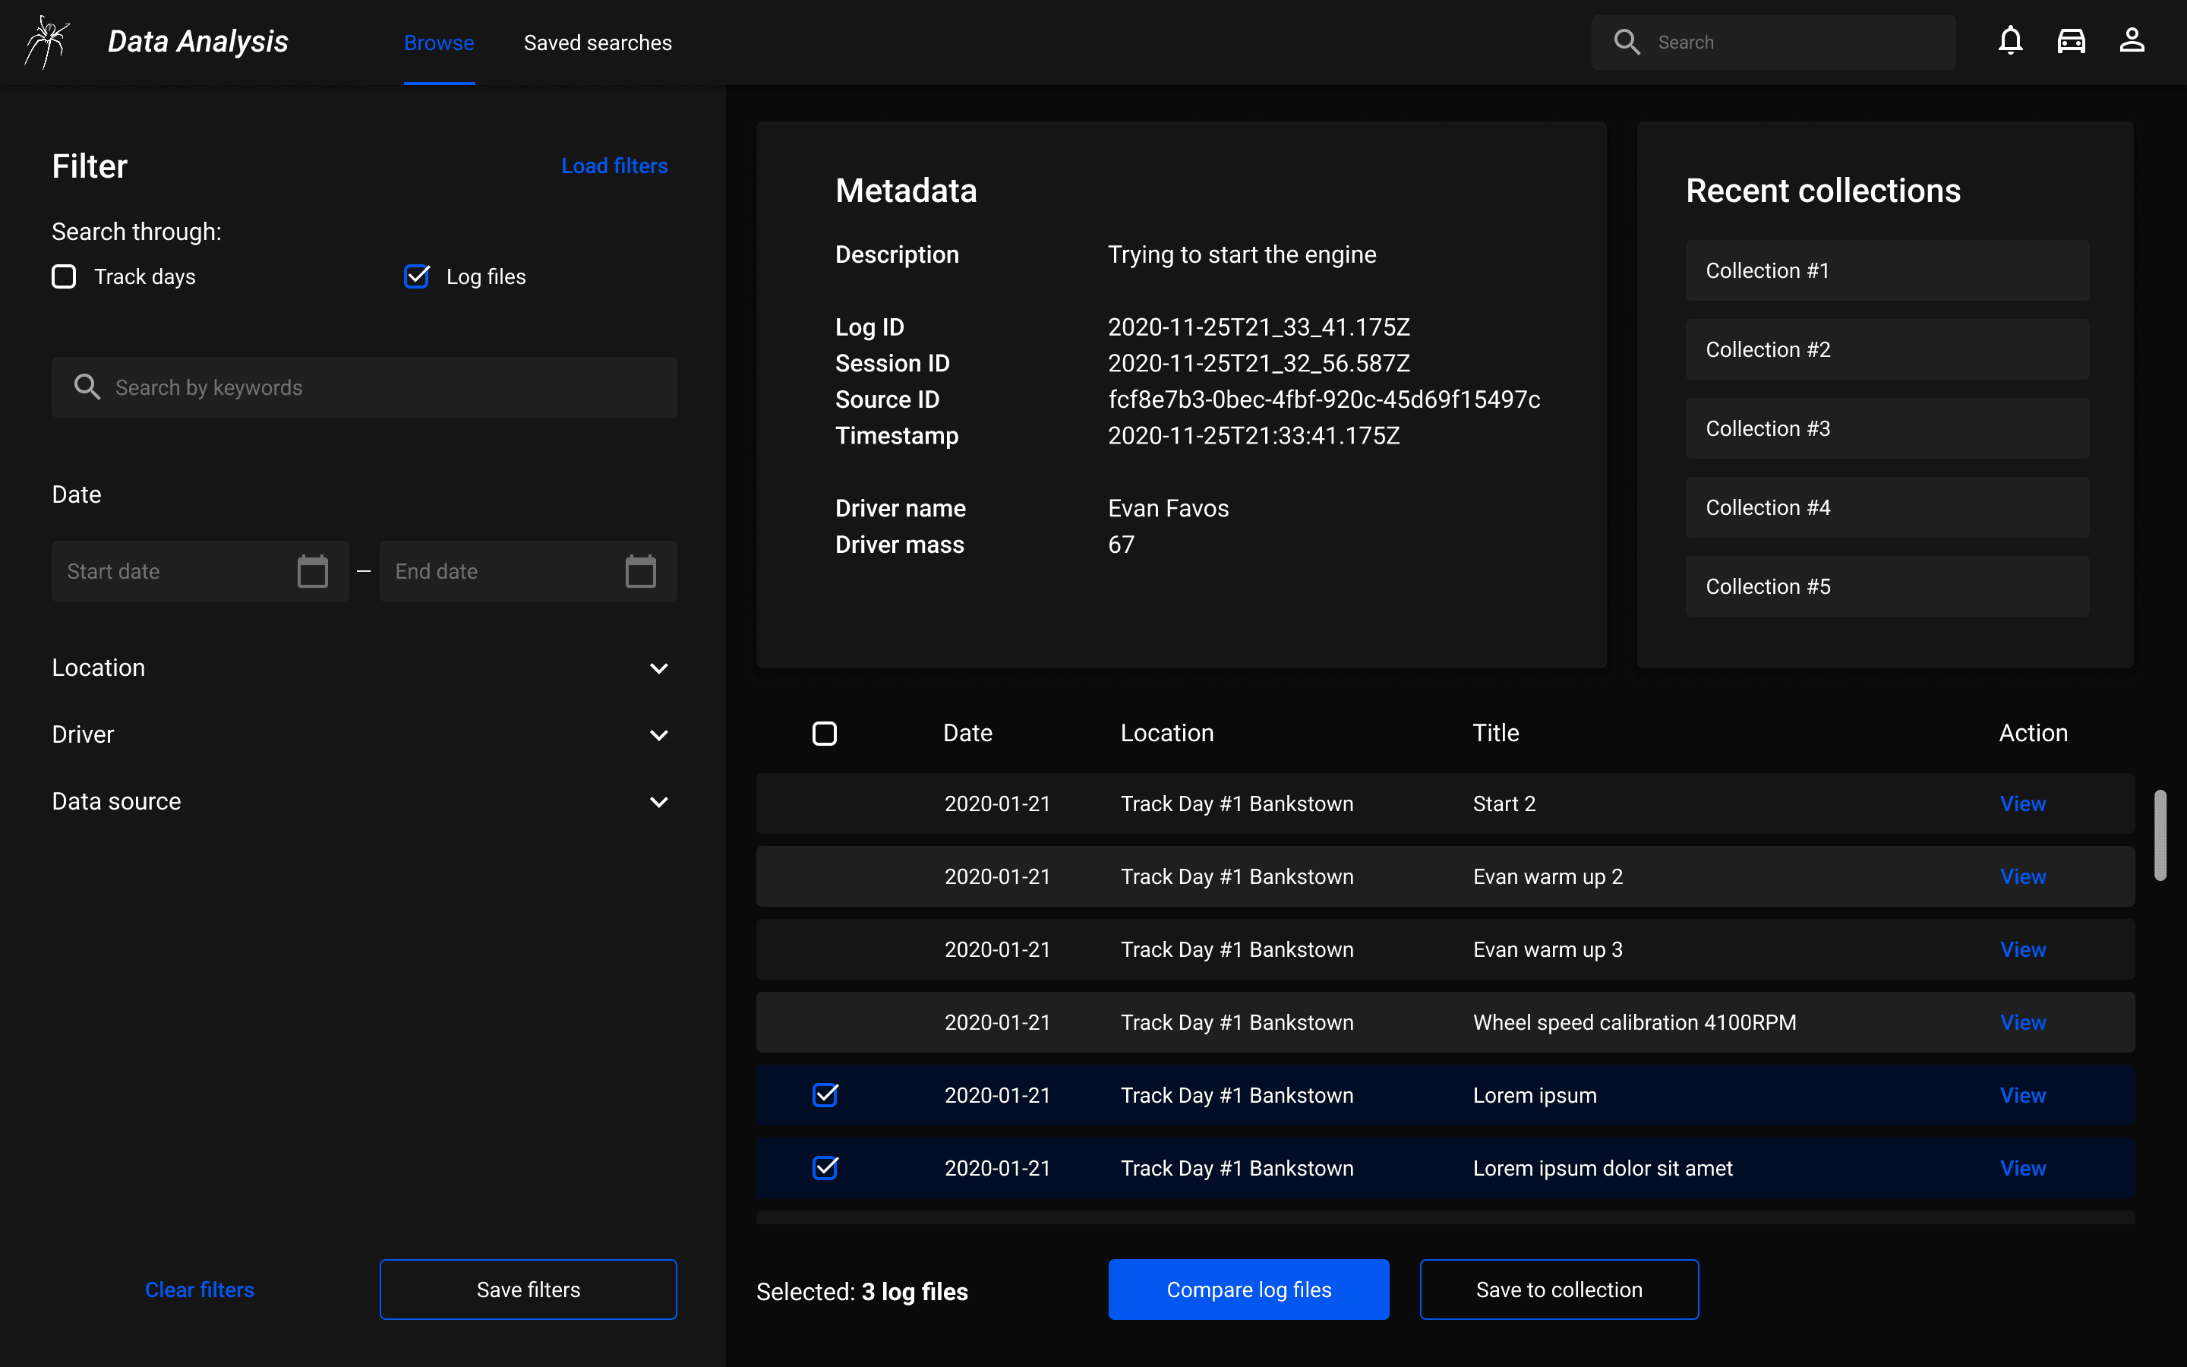Open the Start date calendar icon
The height and width of the screenshot is (1367, 2187).
click(313, 570)
